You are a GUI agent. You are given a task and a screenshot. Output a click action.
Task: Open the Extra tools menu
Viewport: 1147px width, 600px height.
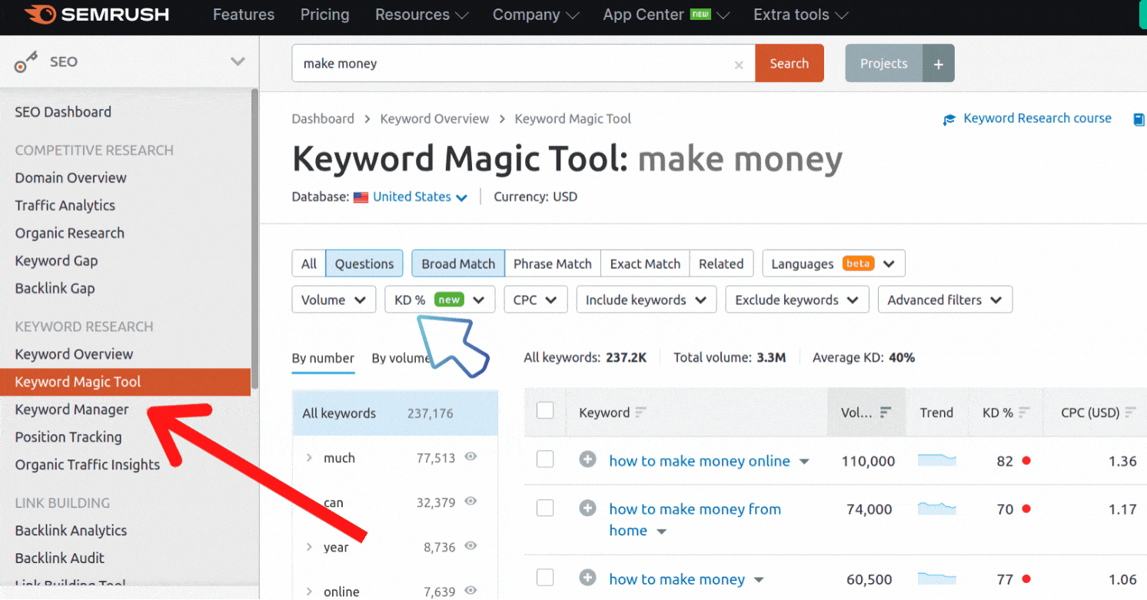coord(800,15)
